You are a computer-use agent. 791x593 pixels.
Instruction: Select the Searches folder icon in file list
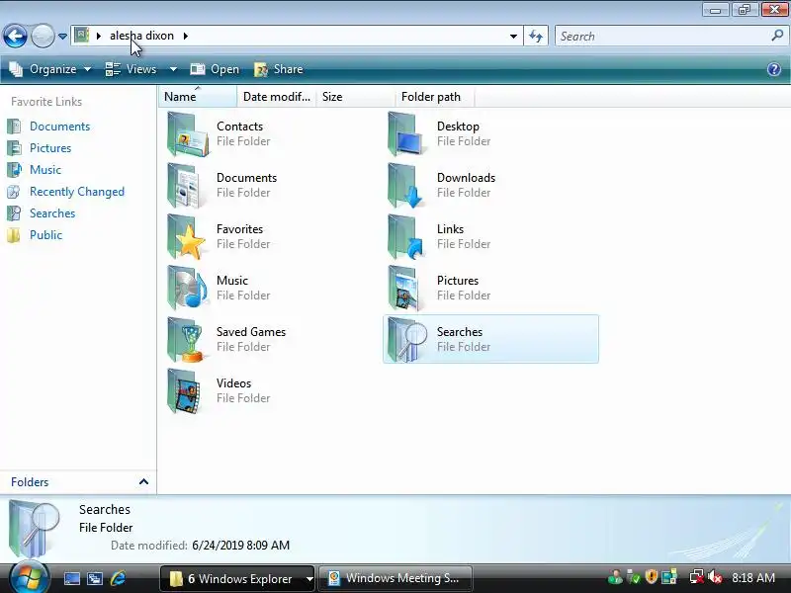[x=407, y=340]
